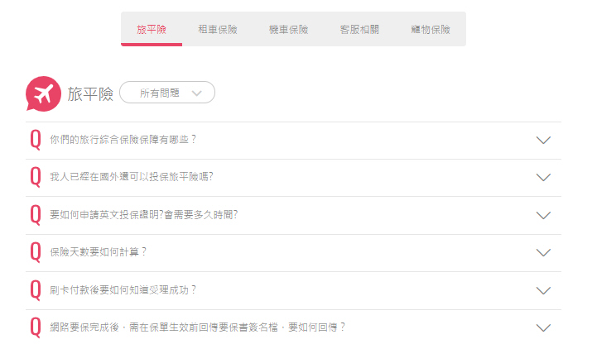
Task: Open the 所有問題 filter dropdown
Action: (167, 93)
